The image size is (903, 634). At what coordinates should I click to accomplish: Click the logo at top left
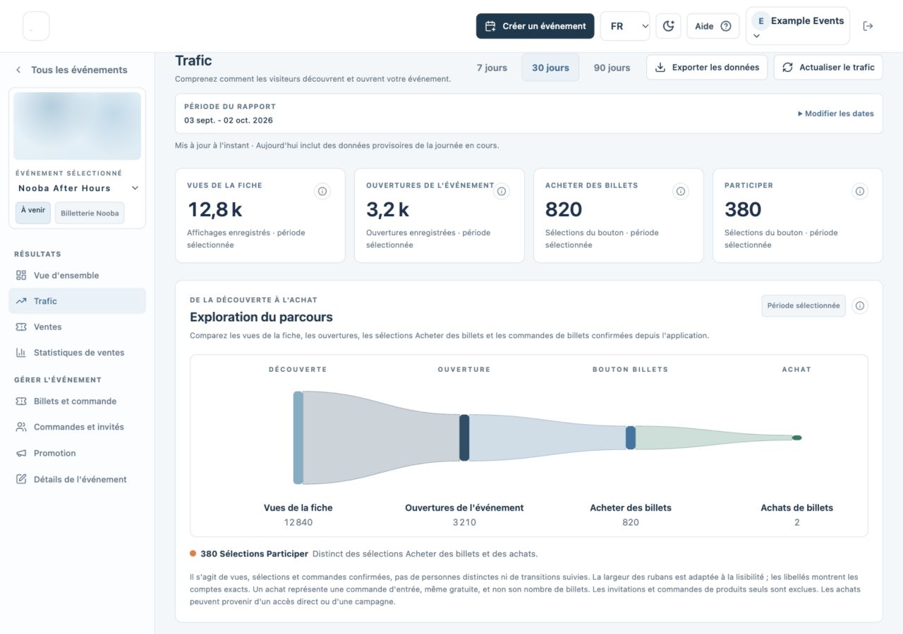point(36,26)
